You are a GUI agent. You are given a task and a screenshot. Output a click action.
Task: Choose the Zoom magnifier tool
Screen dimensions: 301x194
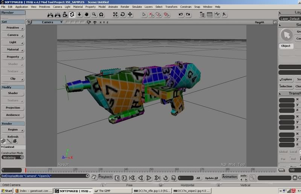pos(94,14)
